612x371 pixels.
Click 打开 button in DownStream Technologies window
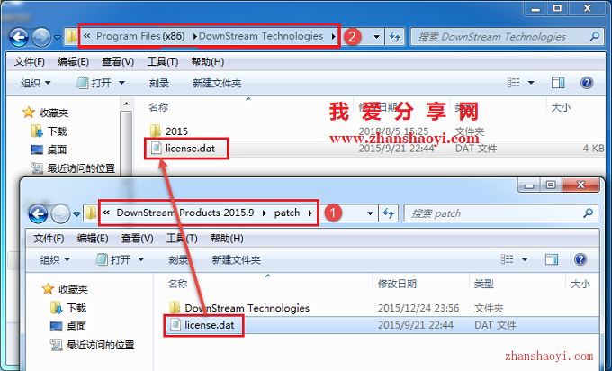click(94, 83)
